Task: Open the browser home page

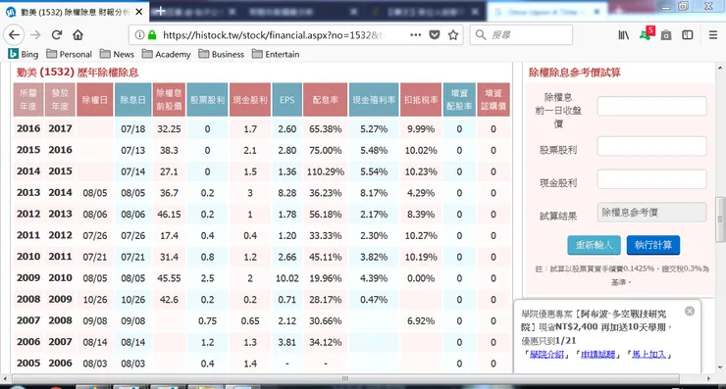Action: [78, 35]
